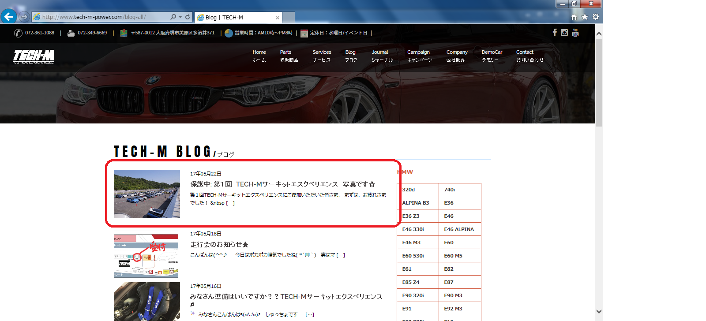Viewport: 706px width, 321px height.
Task: Open the browser Tools gear icon
Action: point(596,17)
